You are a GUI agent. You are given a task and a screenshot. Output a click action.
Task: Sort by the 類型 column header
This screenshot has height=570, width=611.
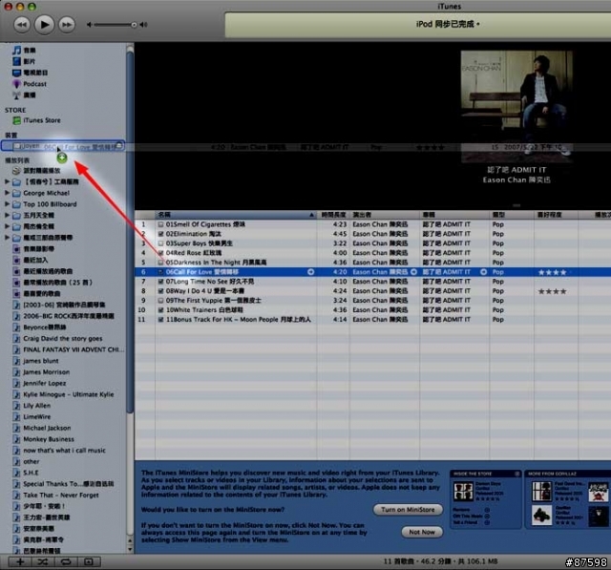512,215
